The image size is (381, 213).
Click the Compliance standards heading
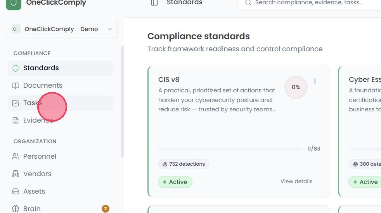click(199, 36)
